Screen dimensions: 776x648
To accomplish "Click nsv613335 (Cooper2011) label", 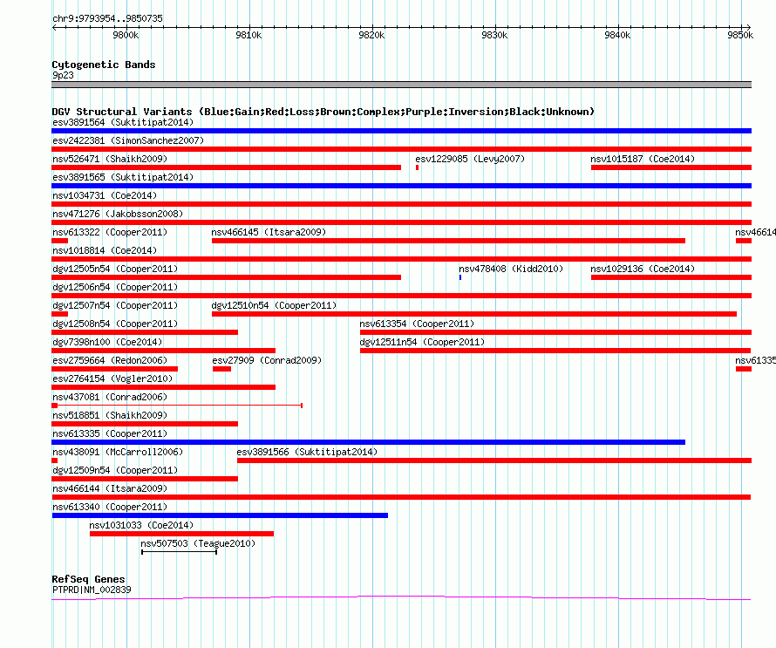I will point(110,433).
